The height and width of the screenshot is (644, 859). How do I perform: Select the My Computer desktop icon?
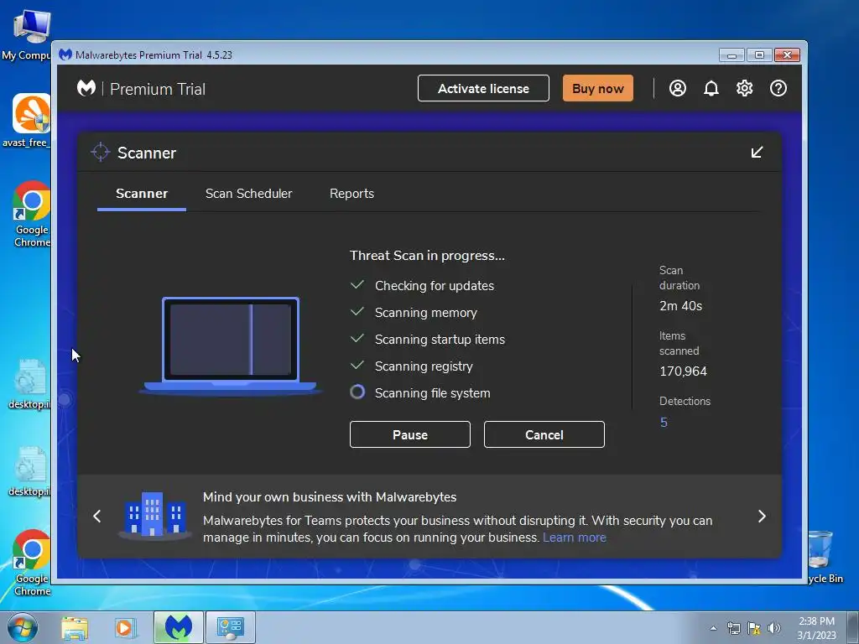point(28,35)
